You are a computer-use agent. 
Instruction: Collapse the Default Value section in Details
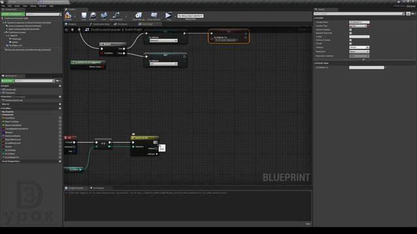click(315, 63)
